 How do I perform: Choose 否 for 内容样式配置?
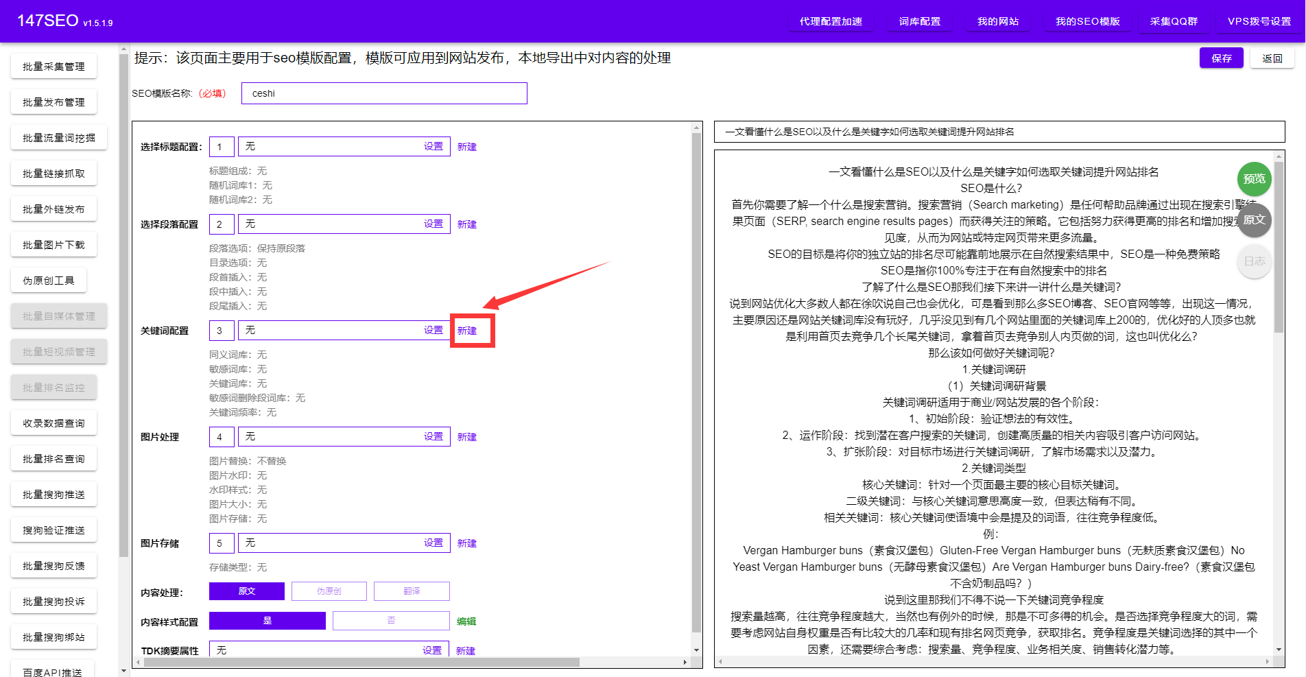(391, 621)
